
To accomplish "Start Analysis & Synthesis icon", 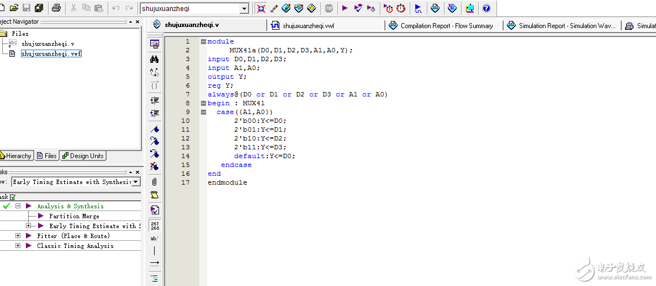I will click(x=358, y=8).
